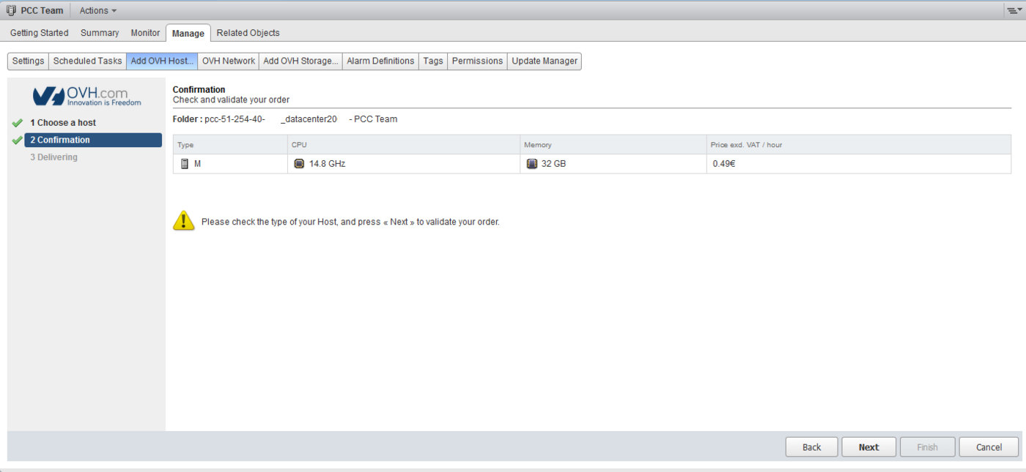Open the Add OVH Storage sub-tab
Viewport: 1026px width, 472px height.
[x=300, y=61]
